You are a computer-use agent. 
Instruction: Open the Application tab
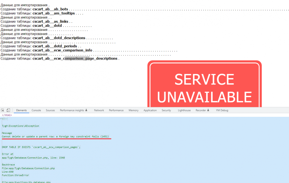(150, 110)
